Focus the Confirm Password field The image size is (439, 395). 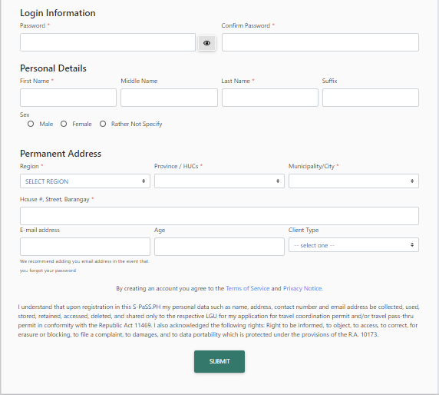(x=320, y=42)
